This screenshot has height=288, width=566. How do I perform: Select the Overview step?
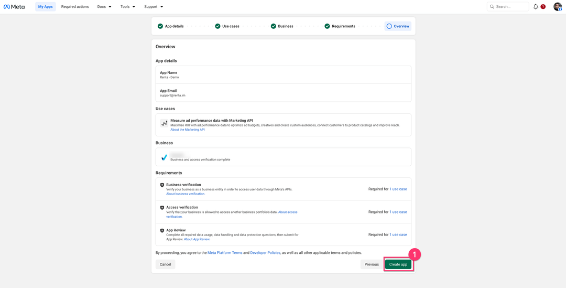click(398, 26)
